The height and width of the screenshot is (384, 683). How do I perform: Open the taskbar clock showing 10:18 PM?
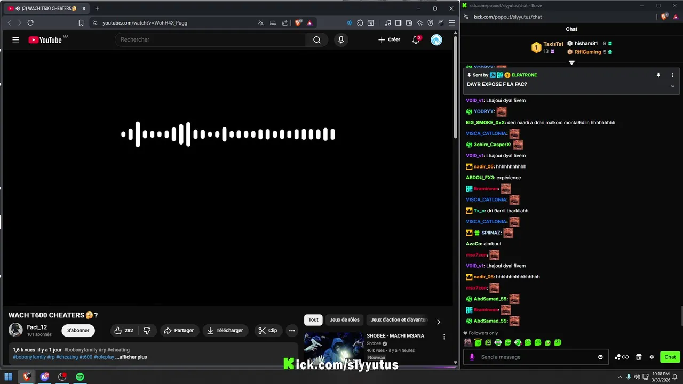[x=661, y=377]
